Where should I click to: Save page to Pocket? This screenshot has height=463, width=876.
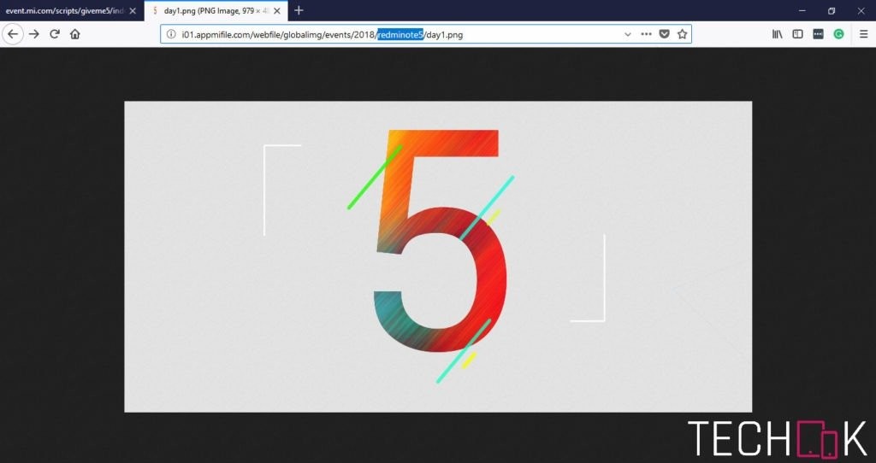(664, 34)
